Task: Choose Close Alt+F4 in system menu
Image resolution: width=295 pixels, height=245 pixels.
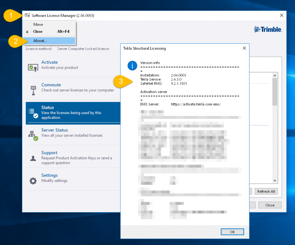Action: tap(49, 32)
